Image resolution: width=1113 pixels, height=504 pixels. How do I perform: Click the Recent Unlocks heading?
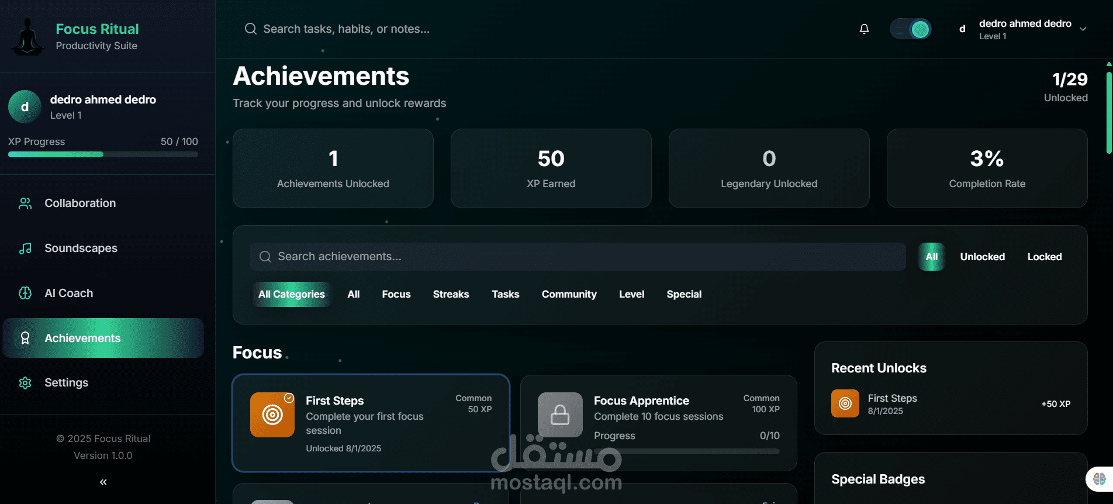879,368
